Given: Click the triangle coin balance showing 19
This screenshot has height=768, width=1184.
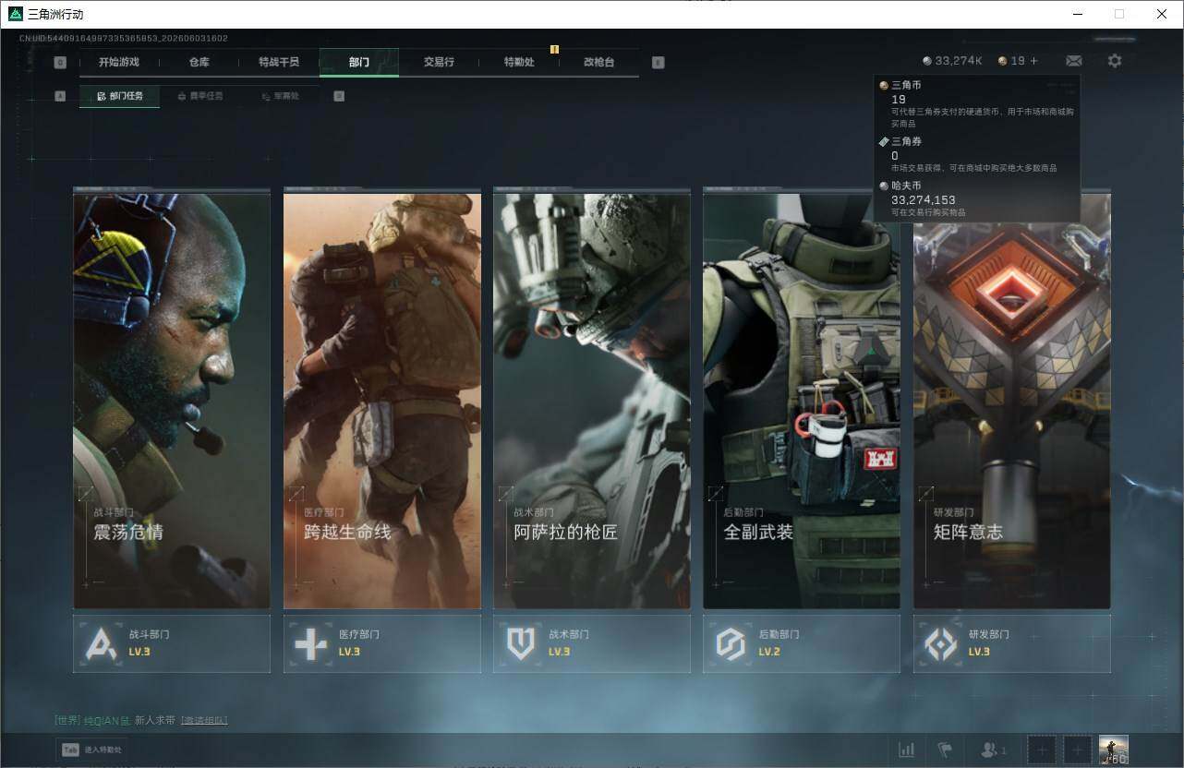Looking at the screenshot, I should [x=1011, y=61].
